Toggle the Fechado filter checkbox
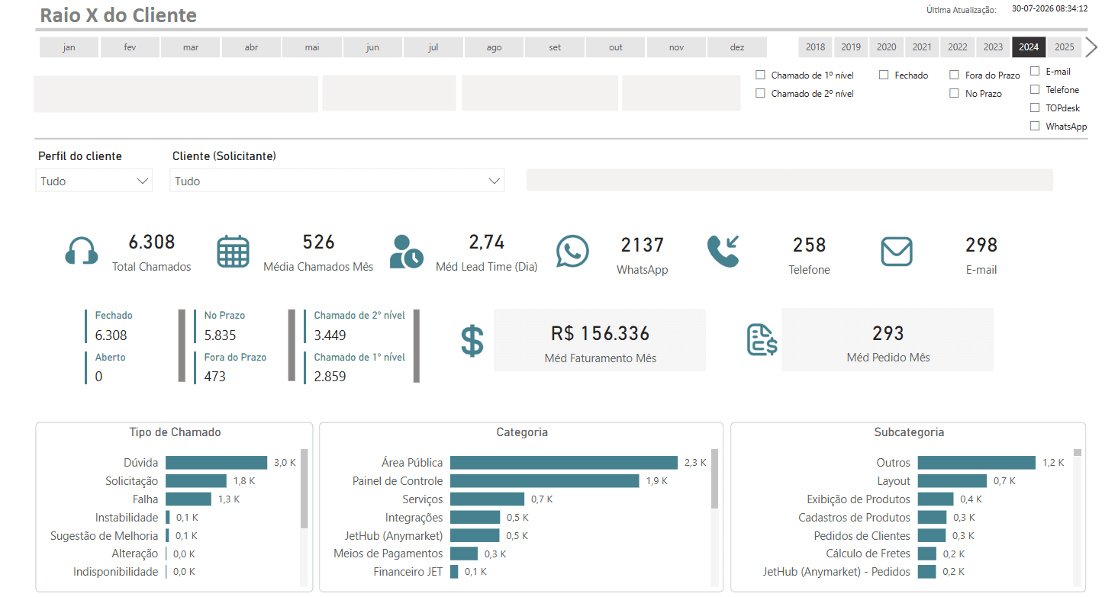 (x=884, y=75)
